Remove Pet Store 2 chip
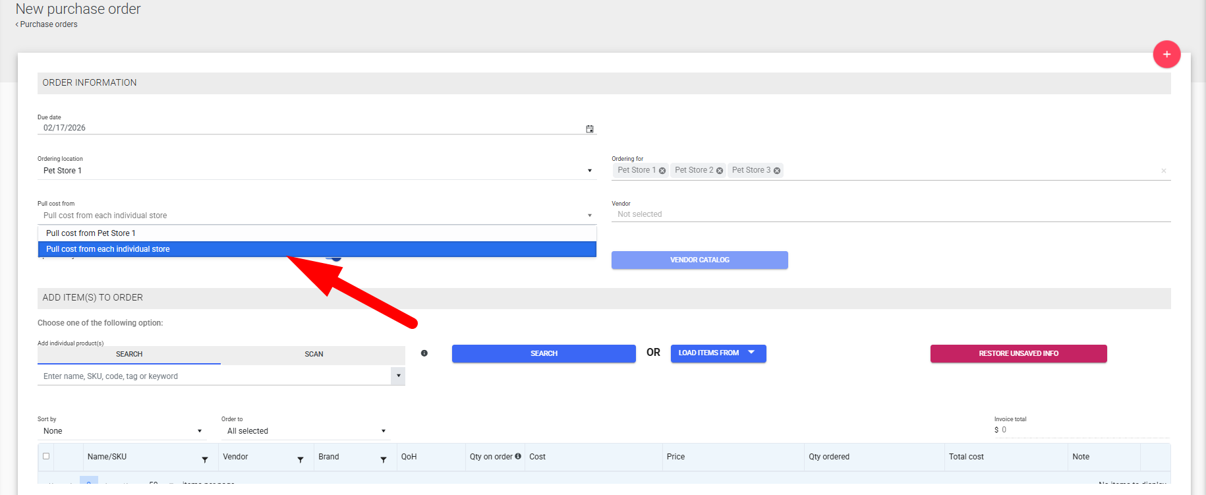The image size is (1206, 495). [720, 171]
